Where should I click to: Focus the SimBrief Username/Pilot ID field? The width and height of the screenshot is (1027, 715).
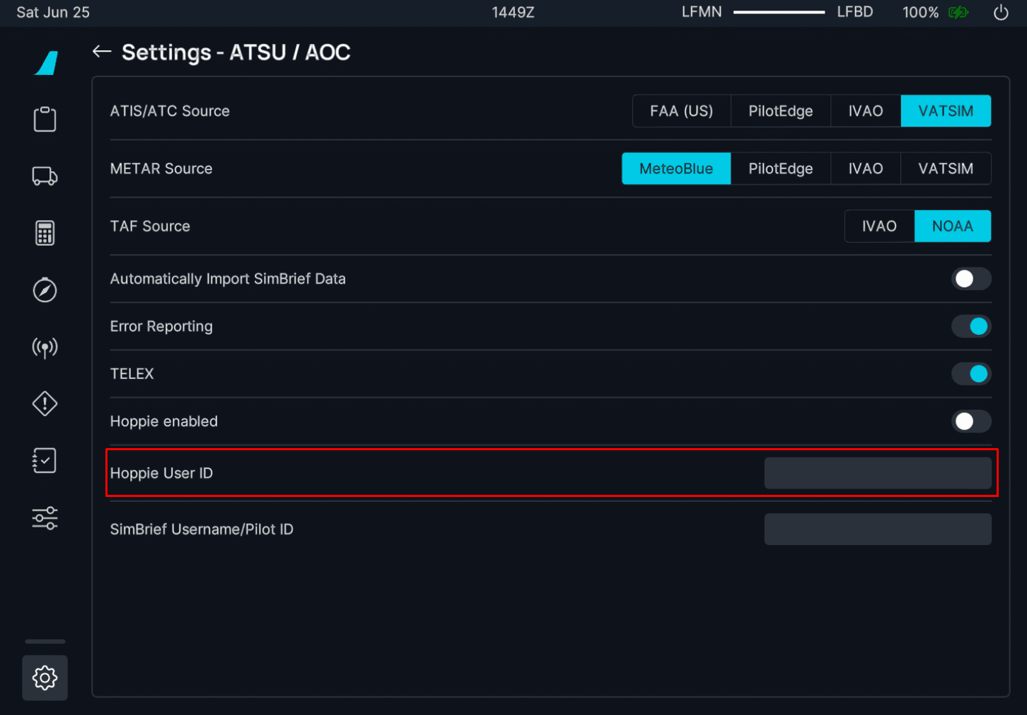pos(877,530)
